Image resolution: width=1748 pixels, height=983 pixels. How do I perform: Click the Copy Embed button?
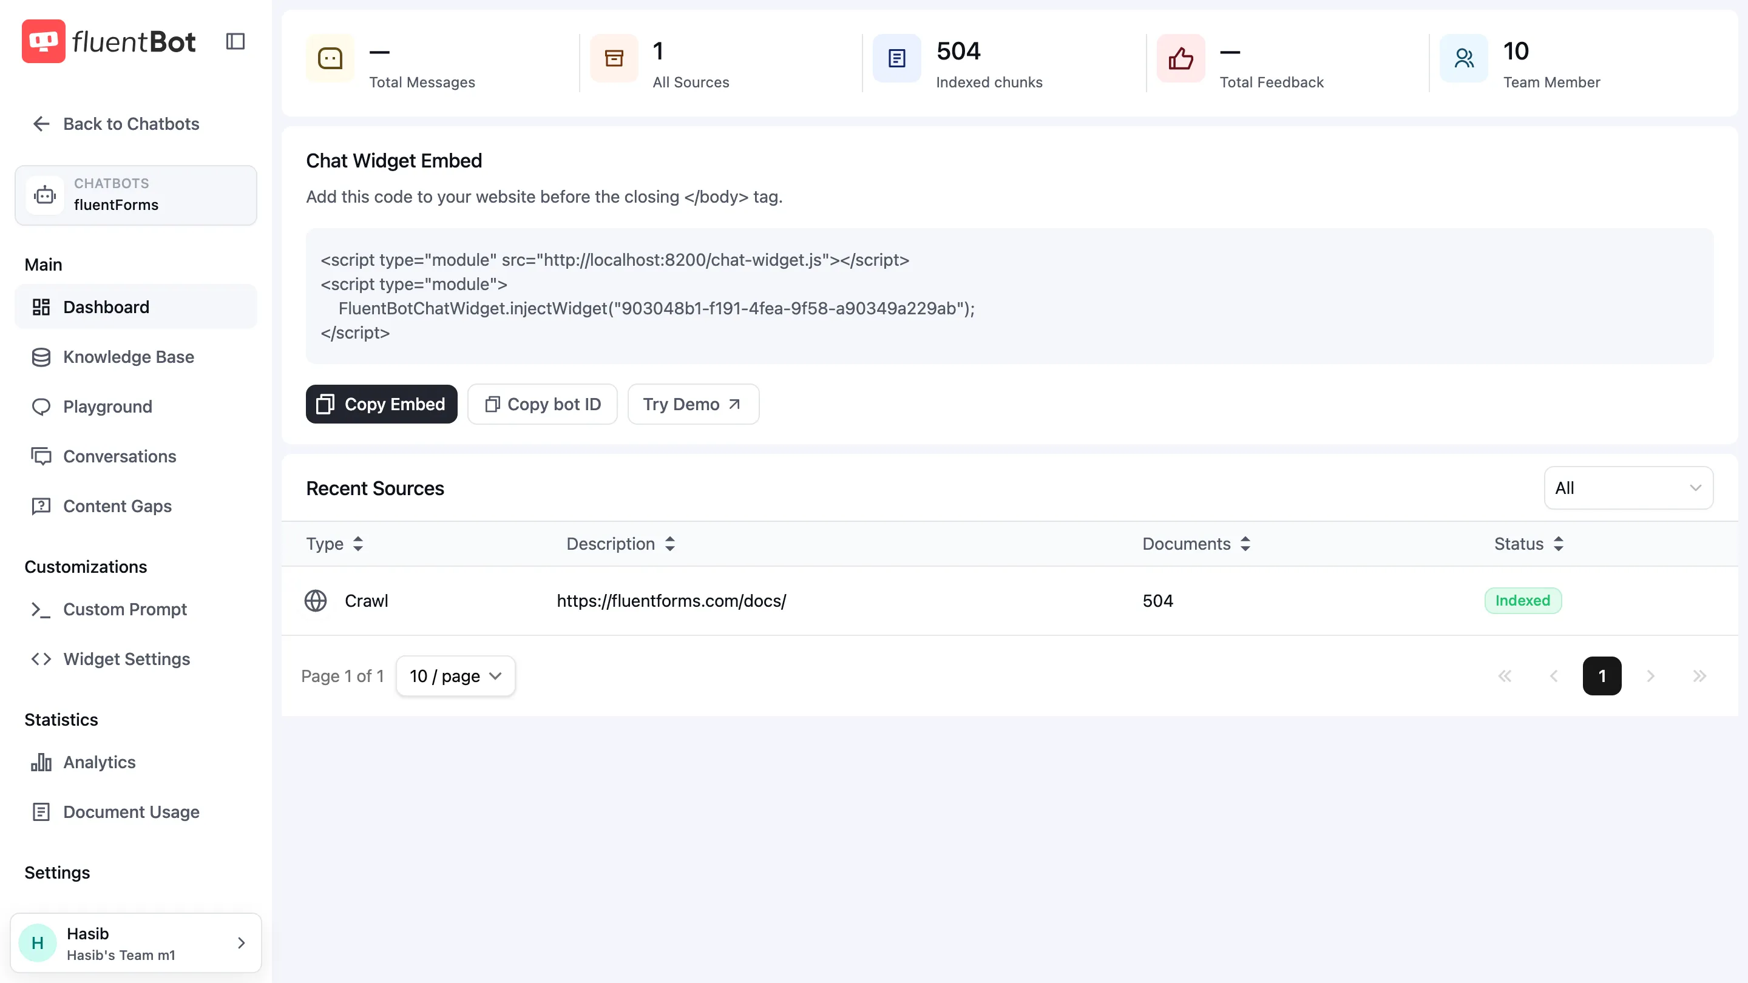(x=381, y=404)
